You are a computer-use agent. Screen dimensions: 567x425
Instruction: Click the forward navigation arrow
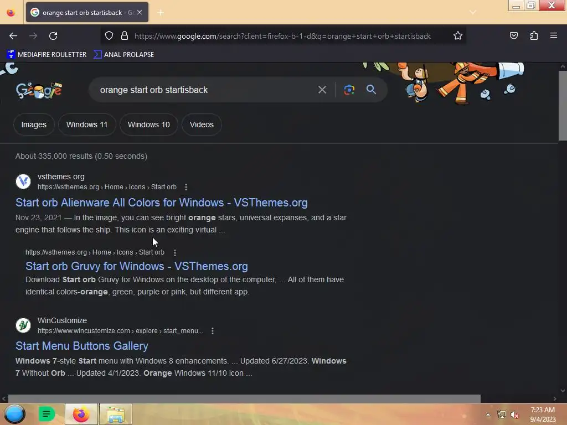coord(33,36)
